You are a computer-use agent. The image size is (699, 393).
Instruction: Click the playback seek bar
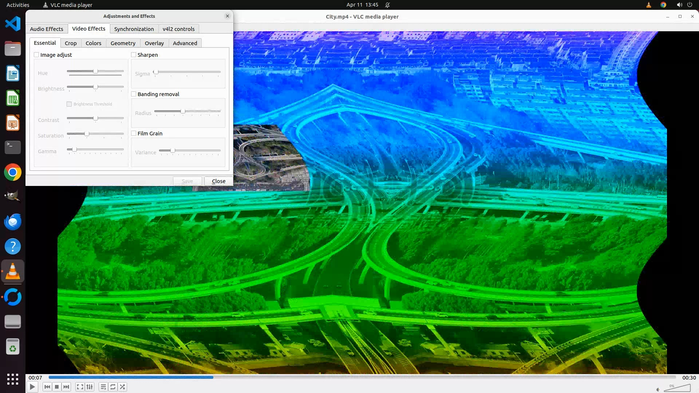click(x=362, y=377)
